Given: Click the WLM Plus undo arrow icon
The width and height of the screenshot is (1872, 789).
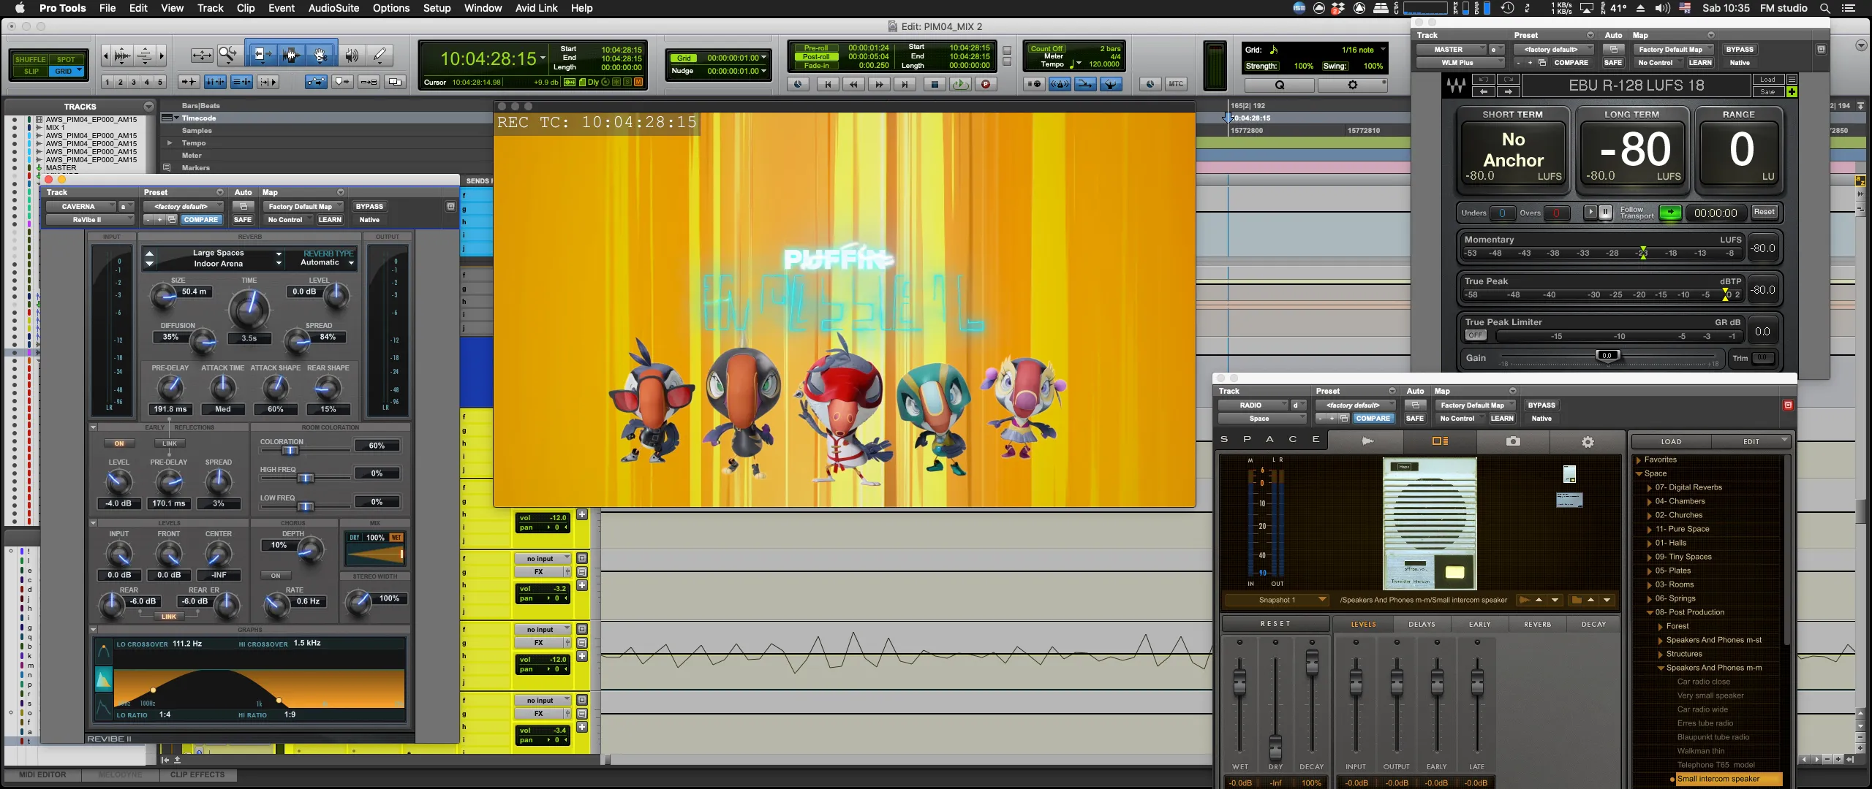Looking at the screenshot, I should coord(1483,79).
